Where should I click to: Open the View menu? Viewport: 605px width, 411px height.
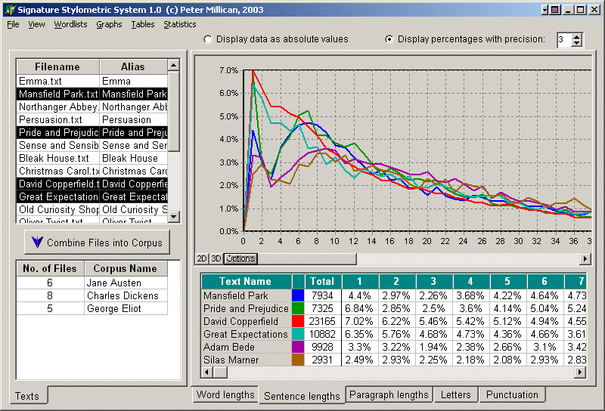(36, 24)
